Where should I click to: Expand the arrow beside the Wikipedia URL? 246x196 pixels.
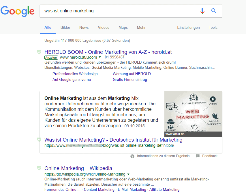click(x=128, y=174)
